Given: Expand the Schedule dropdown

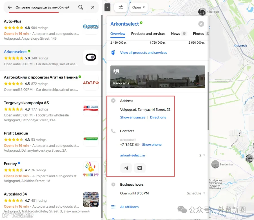Looking at the screenshot, I should [196, 193].
